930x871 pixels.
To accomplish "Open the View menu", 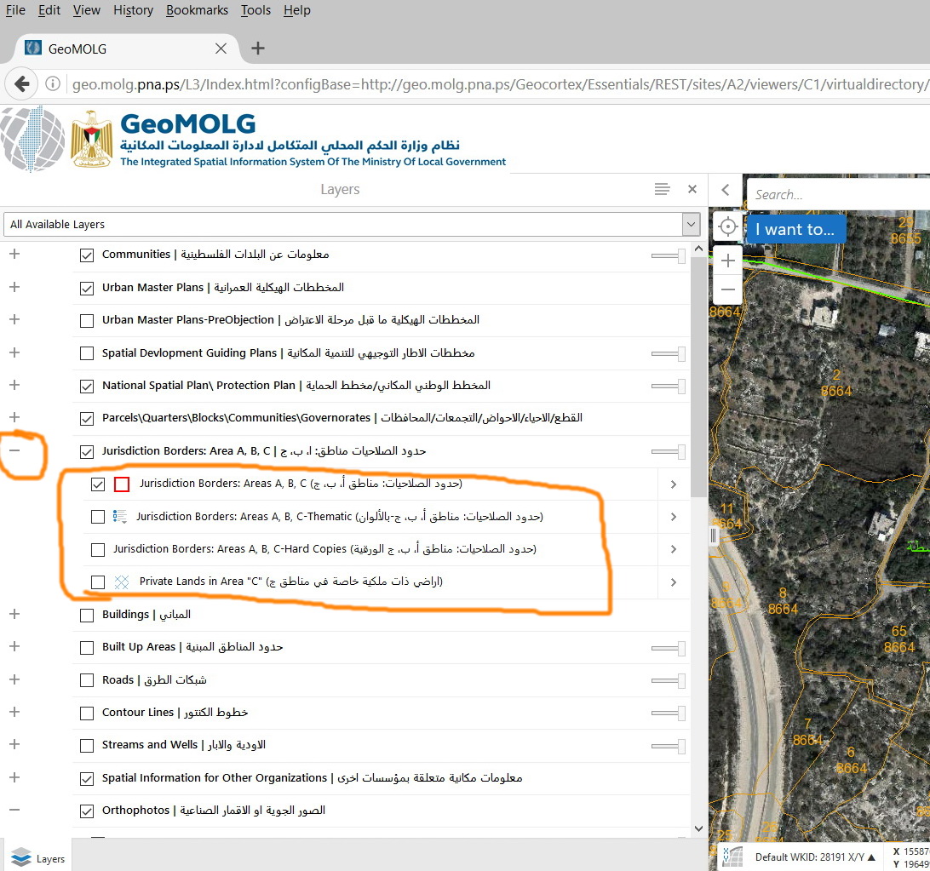I will coord(87,10).
